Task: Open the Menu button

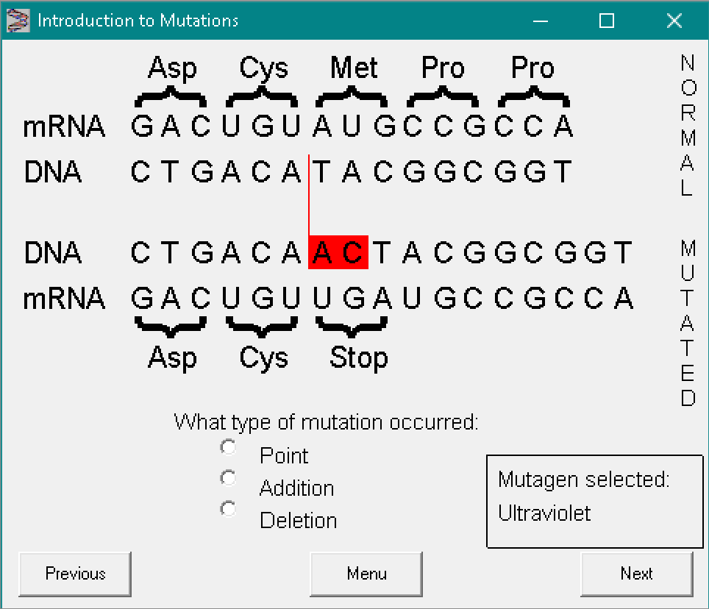Action: click(x=366, y=574)
